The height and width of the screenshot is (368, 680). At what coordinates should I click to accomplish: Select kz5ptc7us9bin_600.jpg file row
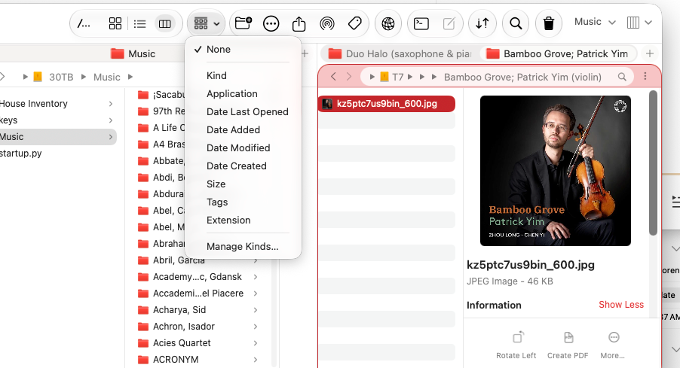387,104
